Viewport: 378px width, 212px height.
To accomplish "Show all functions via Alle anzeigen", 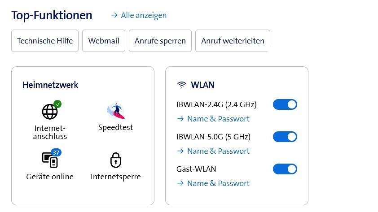I will coord(139,15).
